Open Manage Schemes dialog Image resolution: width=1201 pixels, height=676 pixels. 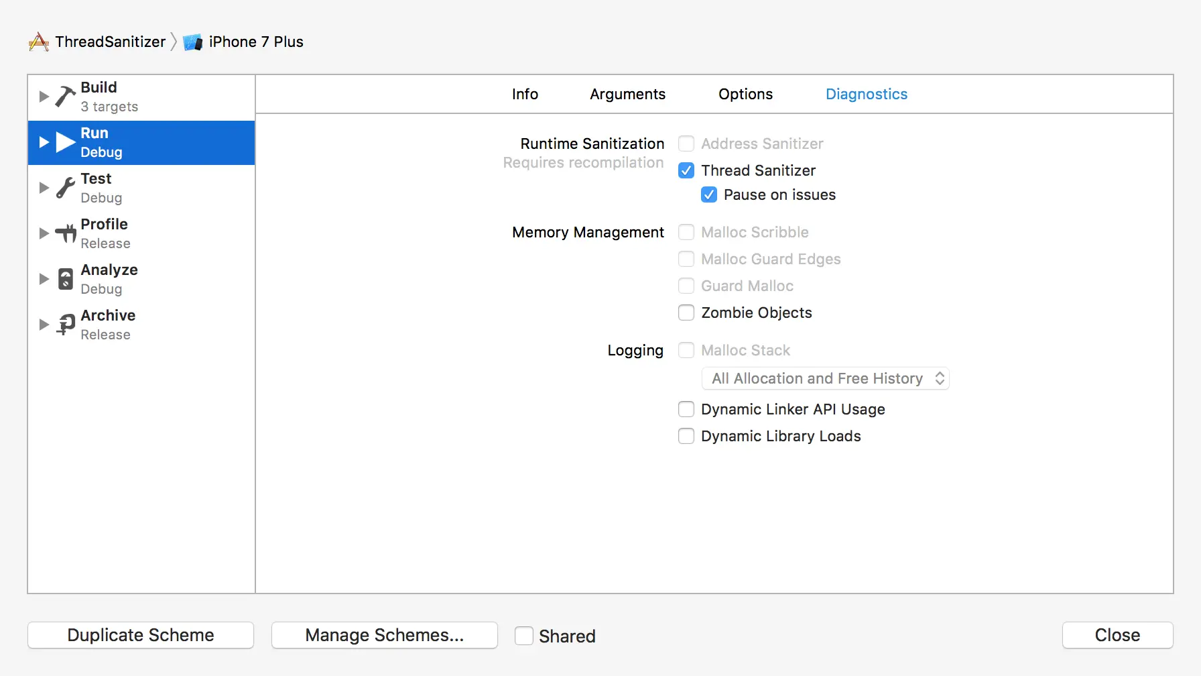384,635
